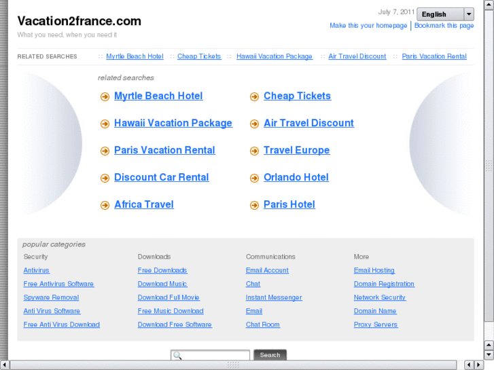
Task: Open Proxy Servers link
Action: click(376, 325)
